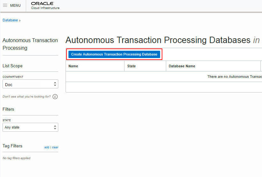Add a tag filter
Screen dimensions: 262x177
point(46,147)
